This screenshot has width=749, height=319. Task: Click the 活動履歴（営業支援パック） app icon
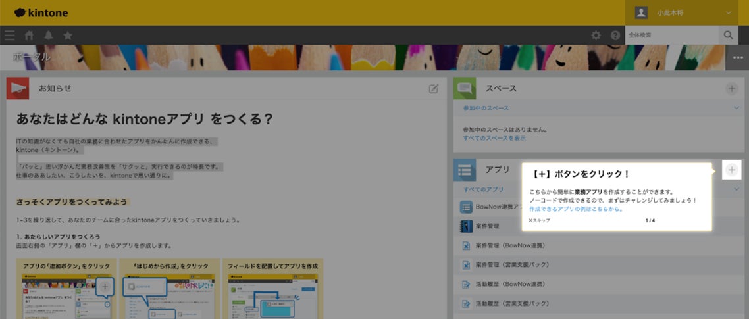tap(466, 303)
